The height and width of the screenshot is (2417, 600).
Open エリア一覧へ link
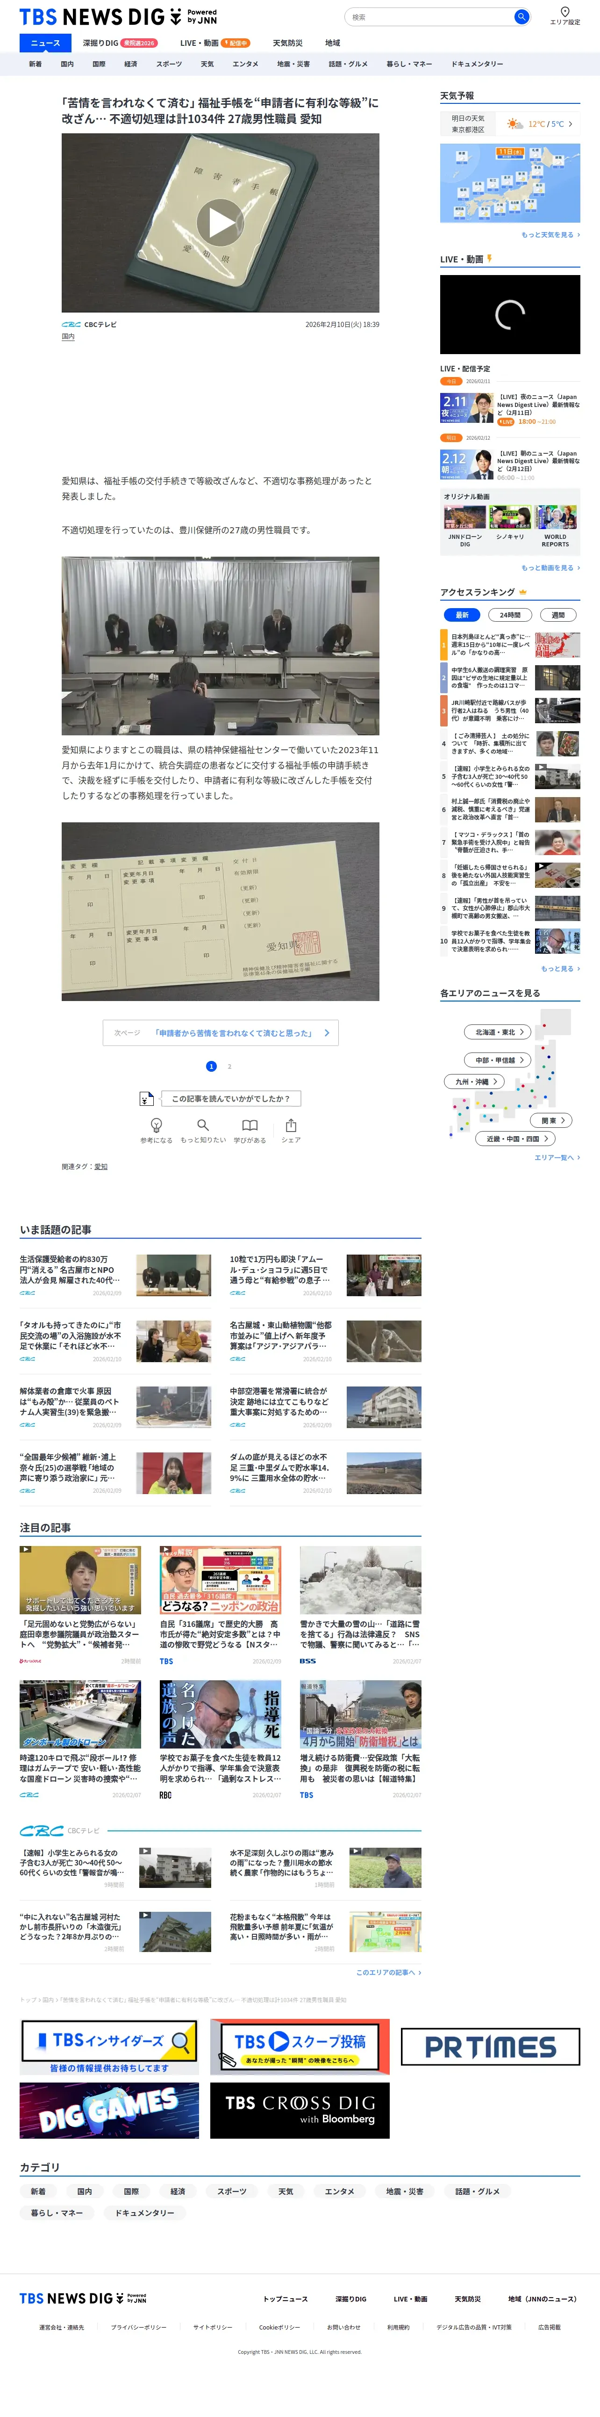tap(557, 1158)
